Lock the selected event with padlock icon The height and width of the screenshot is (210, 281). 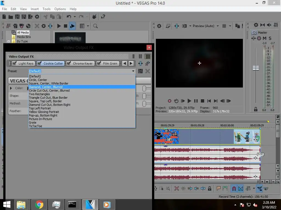209,189
